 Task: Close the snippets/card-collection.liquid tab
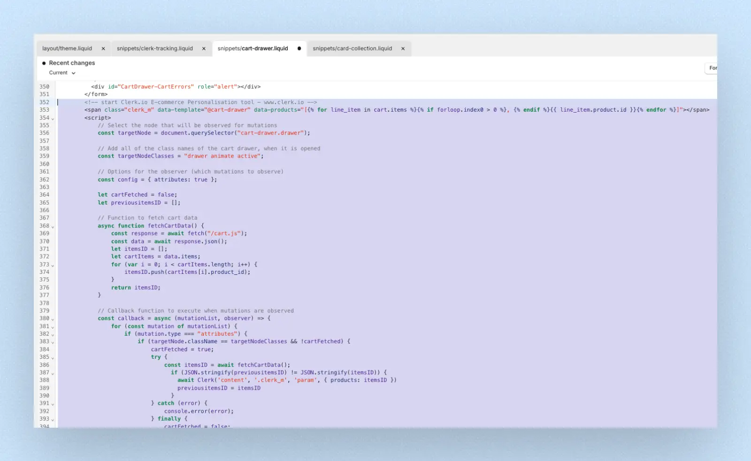[403, 49]
